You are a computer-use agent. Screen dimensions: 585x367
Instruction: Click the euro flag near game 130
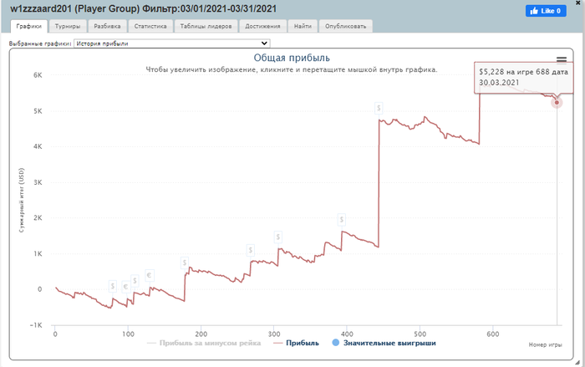tap(150, 276)
